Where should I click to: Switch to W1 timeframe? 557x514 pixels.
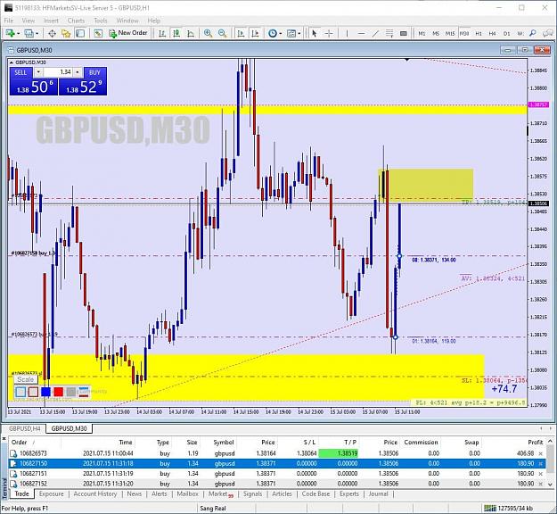[x=520, y=33]
